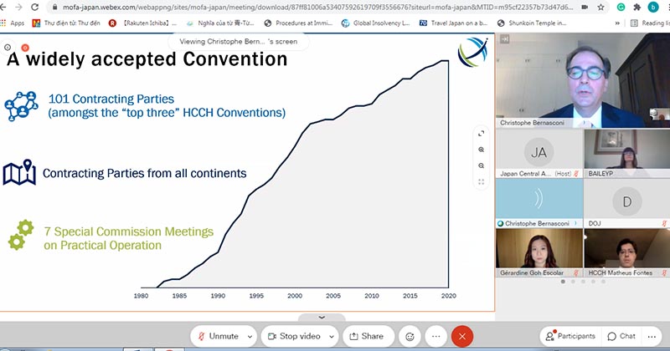Screen dimensions: 670x351
Task: Open the audio options dropdown arrow
Action: coord(250,336)
